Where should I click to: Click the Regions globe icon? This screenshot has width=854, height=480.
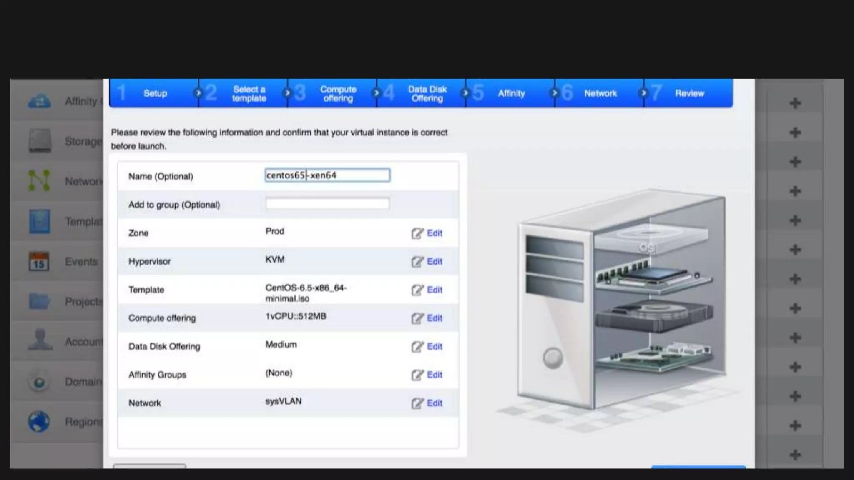coord(39,422)
